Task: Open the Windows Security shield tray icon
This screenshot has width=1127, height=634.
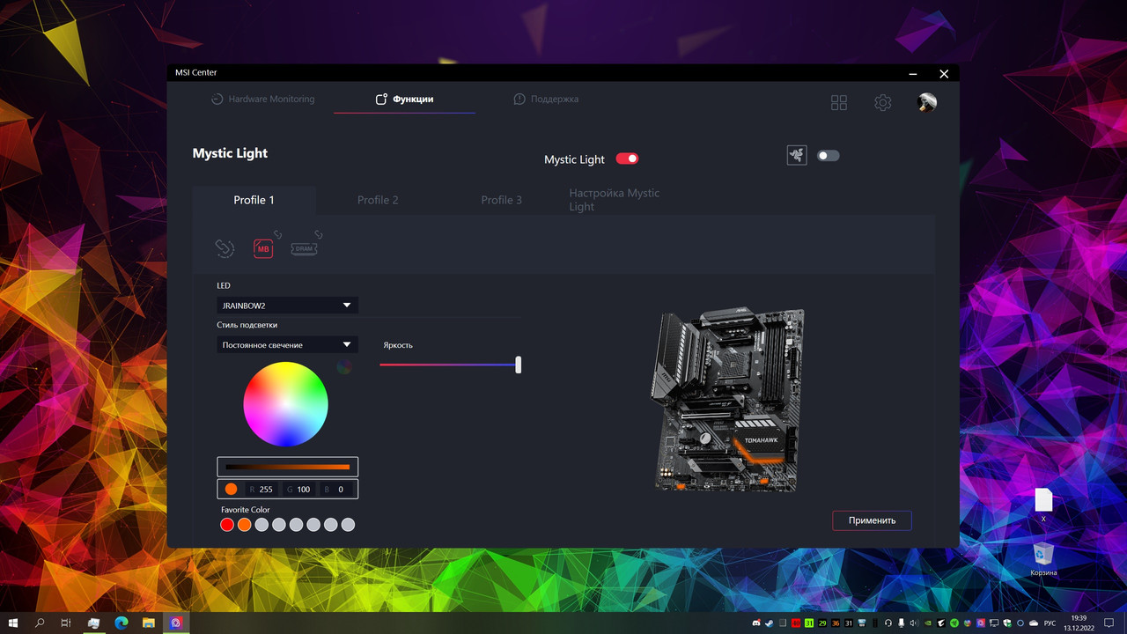Action: [1007, 623]
